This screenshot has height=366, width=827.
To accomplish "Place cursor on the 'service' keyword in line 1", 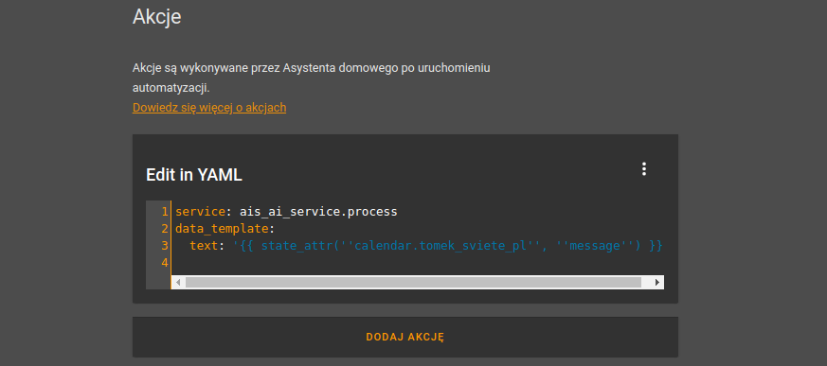I will (x=200, y=212).
